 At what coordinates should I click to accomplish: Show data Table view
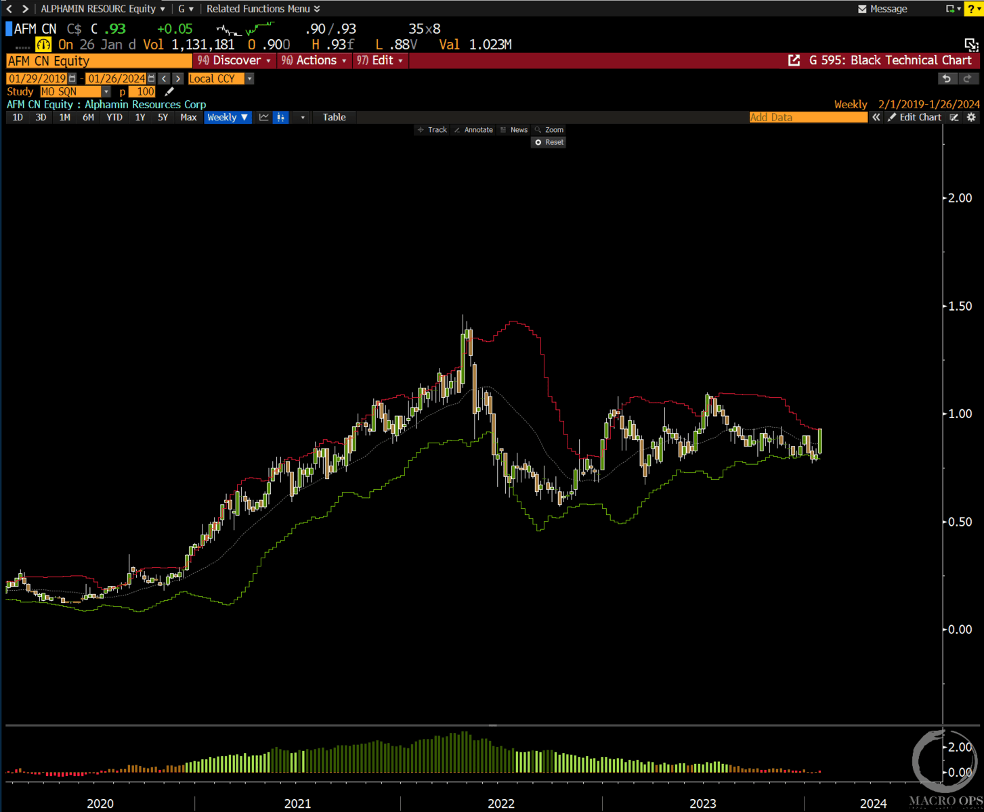click(334, 117)
